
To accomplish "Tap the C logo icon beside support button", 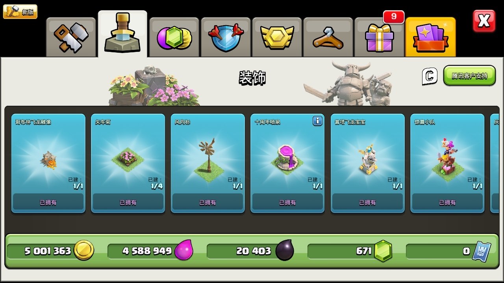I will click(x=430, y=76).
